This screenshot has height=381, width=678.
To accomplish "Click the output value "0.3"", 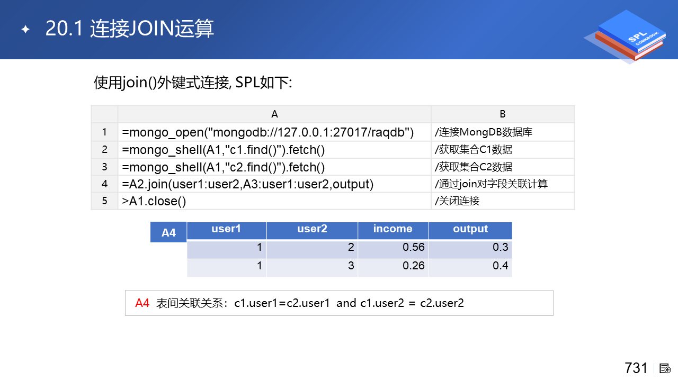I will [470, 249].
